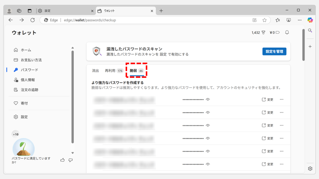Switch to the 流出 tab
319x179 pixels.
coord(95,71)
